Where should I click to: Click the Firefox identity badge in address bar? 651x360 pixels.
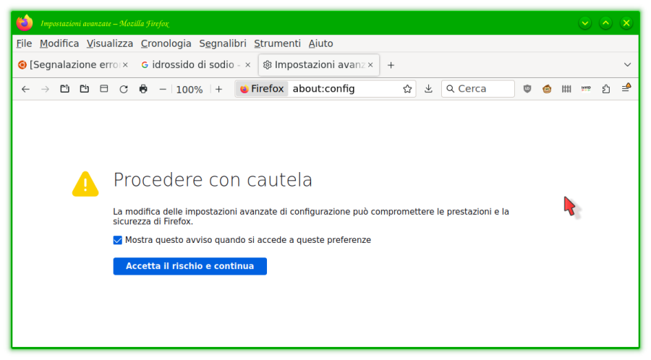262,89
